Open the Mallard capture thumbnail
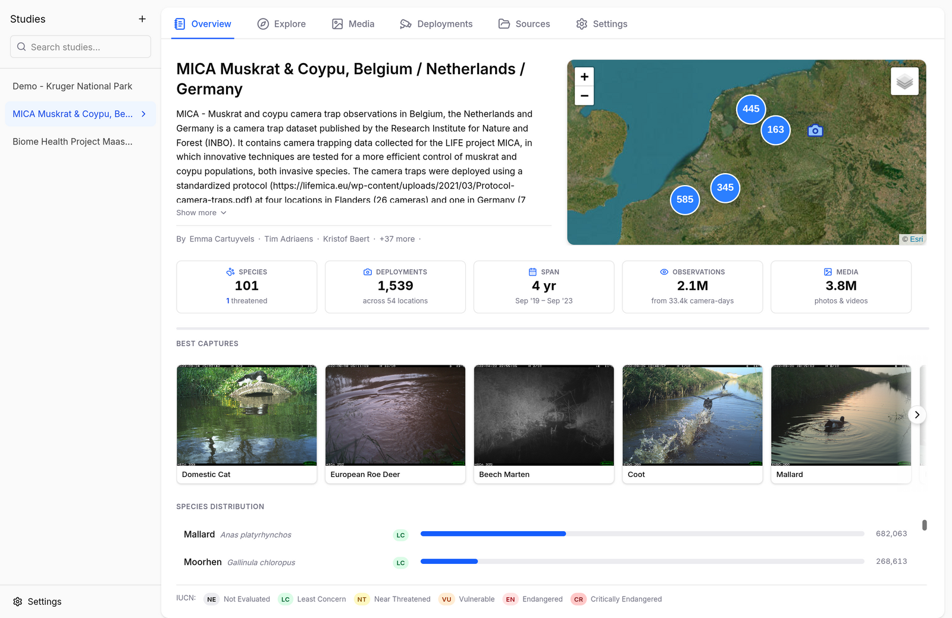Image resolution: width=952 pixels, height=618 pixels. tap(841, 424)
